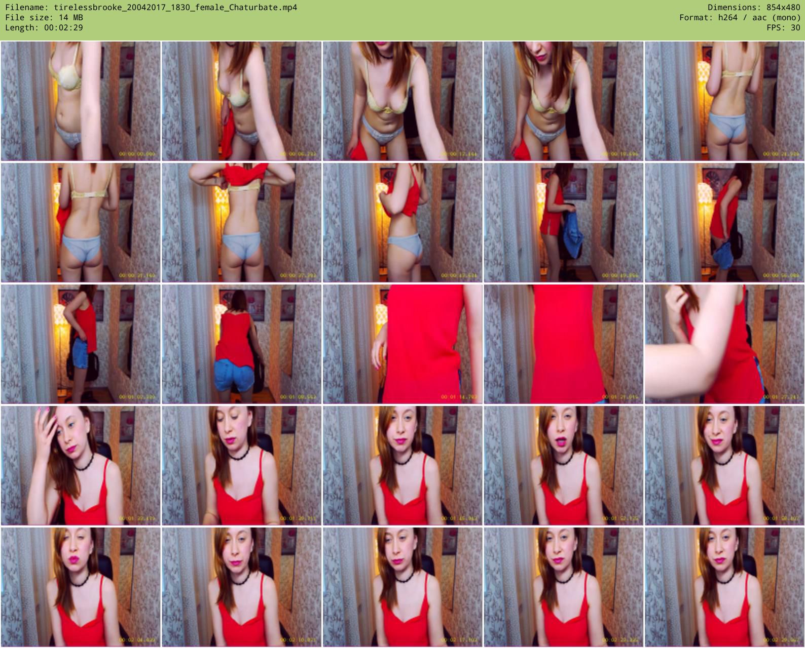The width and height of the screenshot is (805, 648).
Task: Select the second thumbnail in the top row
Action: pyautogui.click(x=241, y=101)
